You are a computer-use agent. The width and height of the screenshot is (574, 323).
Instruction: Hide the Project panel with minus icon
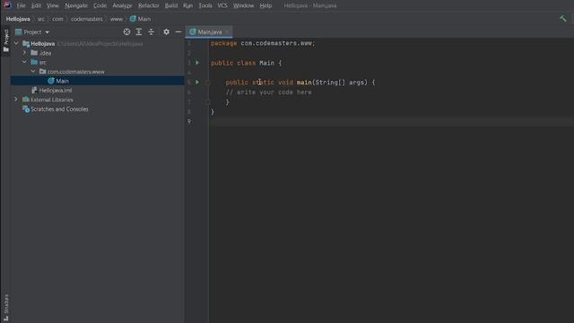point(178,32)
